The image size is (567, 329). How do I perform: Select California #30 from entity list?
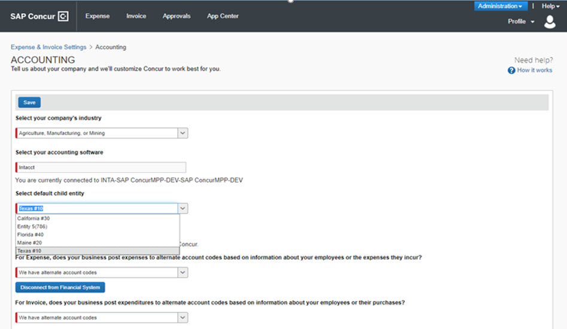(x=34, y=218)
